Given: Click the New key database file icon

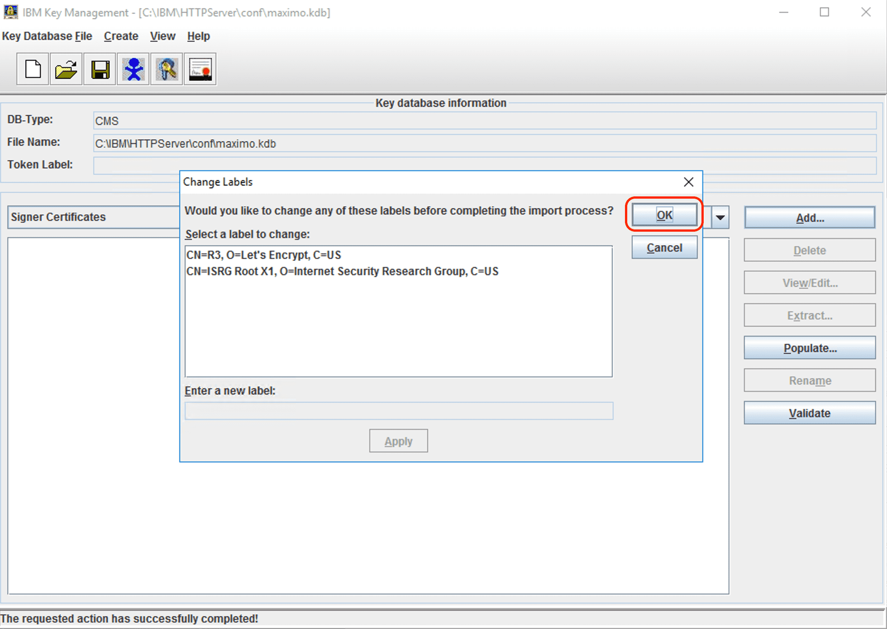Looking at the screenshot, I should 33,69.
